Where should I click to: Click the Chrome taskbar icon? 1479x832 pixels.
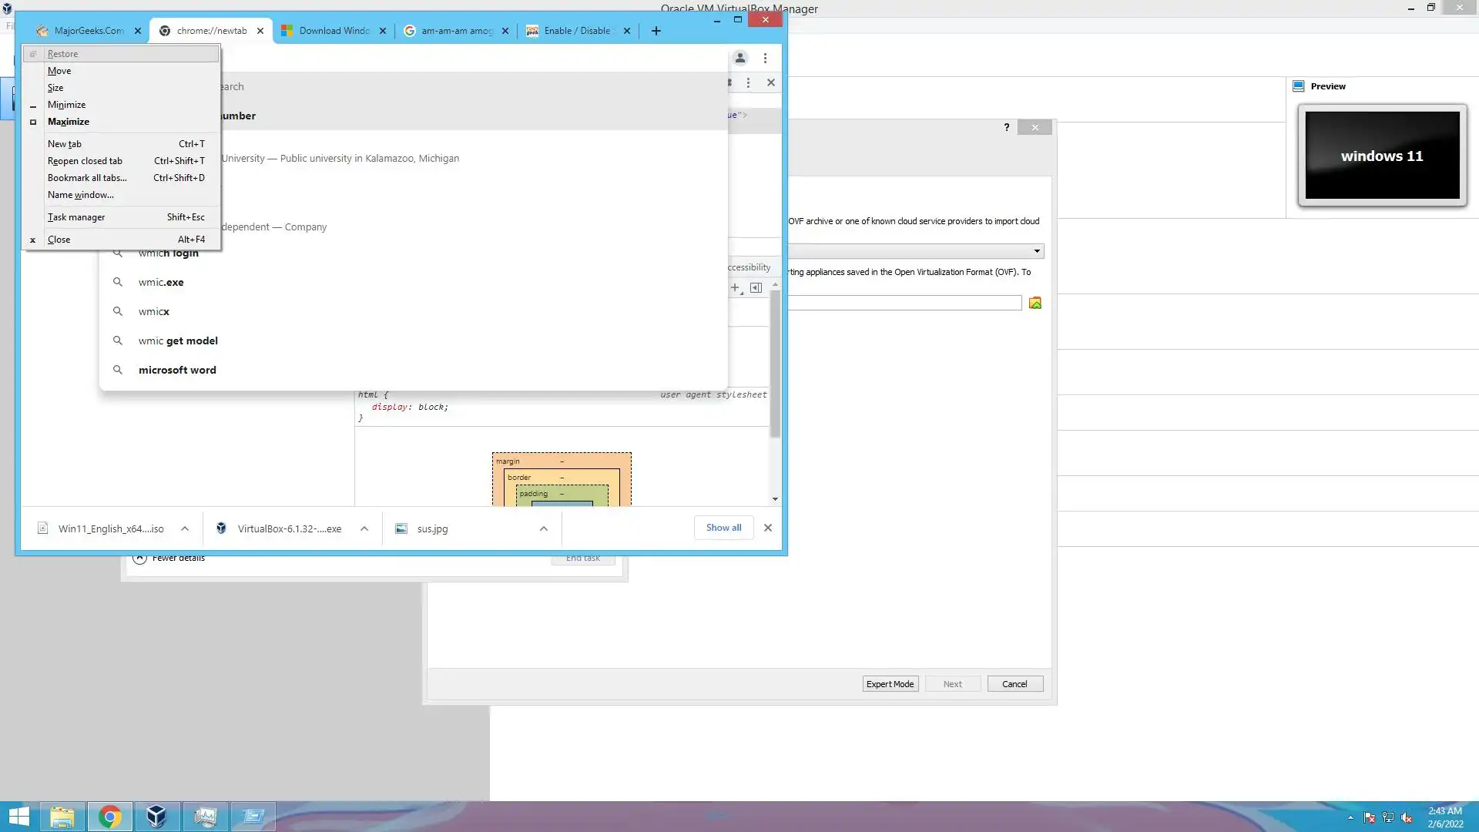109,816
